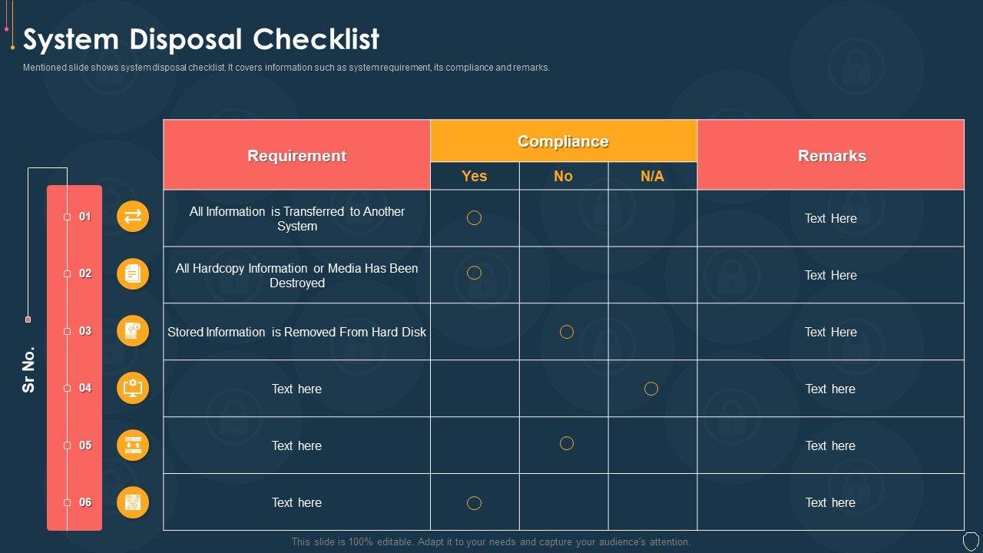983x553 pixels.
Task: Select Yes for All Information is Transferred
Action: tap(475, 218)
